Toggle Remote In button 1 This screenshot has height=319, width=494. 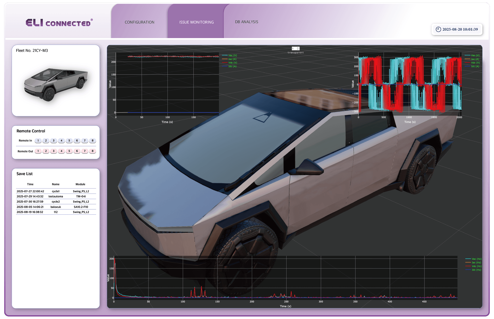tap(38, 141)
